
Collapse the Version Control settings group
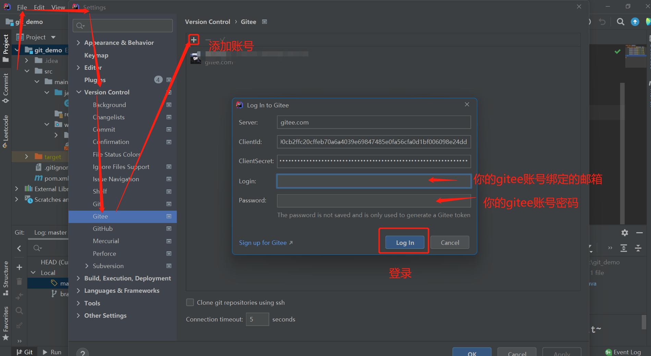click(78, 92)
